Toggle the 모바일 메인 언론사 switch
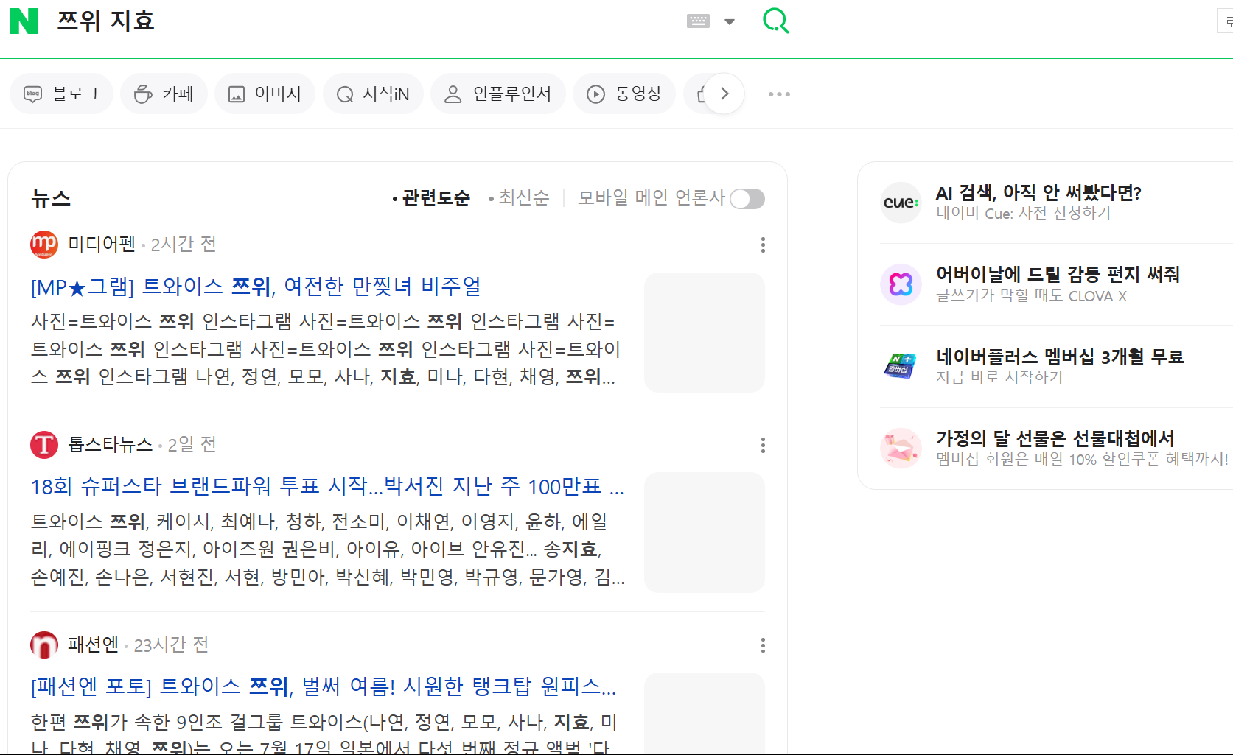The image size is (1233, 755). tap(747, 199)
